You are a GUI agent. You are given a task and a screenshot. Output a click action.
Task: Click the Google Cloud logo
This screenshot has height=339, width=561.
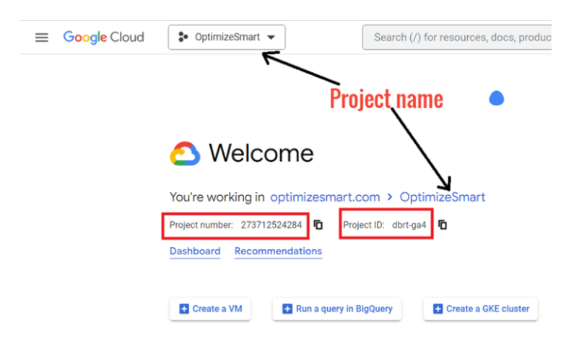tap(103, 38)
